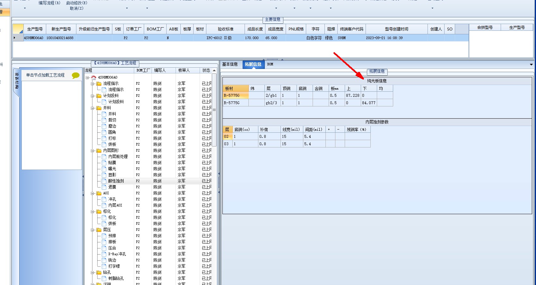This screenshot has width=536, height=285.
Task: Click the document icon next to 曝光
Action: (x=104, y=169)
